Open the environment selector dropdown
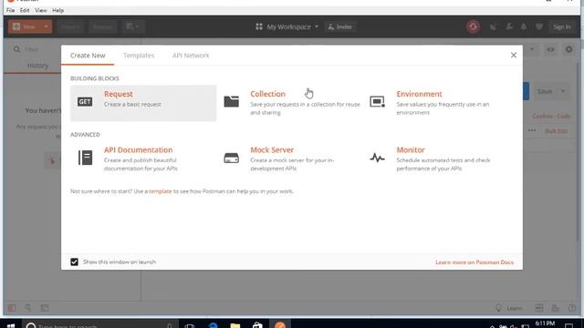 coord(531,49)
